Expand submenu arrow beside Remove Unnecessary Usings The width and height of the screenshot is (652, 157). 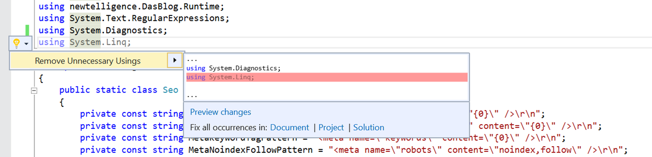[174, 61]
